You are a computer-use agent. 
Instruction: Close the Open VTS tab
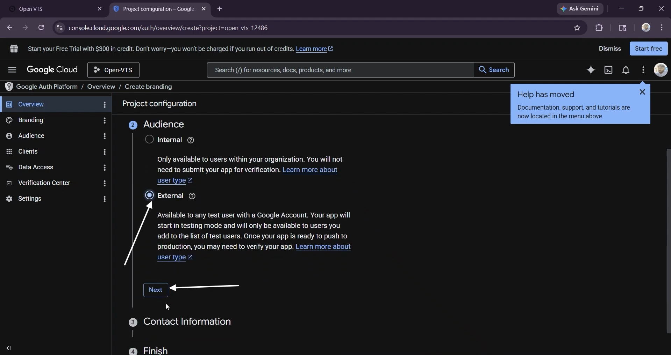pos(100,9)
